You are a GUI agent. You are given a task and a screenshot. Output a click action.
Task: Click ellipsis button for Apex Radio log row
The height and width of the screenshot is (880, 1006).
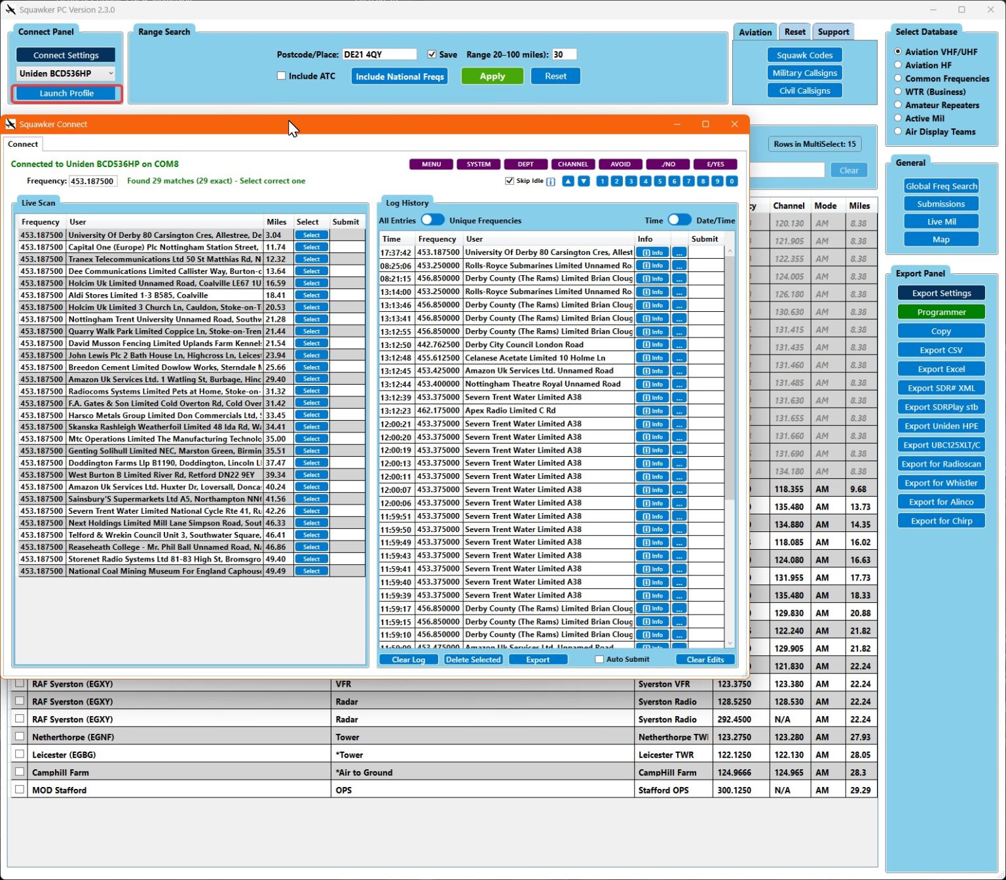(x=679, y=411)
